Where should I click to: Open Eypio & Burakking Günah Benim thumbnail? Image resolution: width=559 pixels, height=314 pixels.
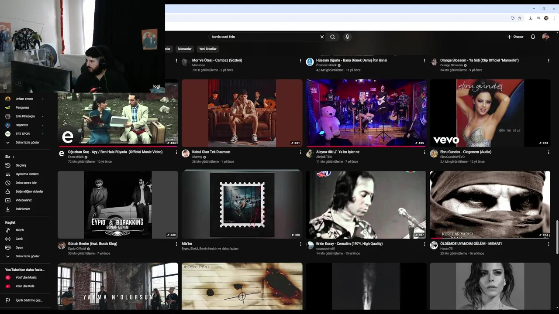tap(118, 205)
